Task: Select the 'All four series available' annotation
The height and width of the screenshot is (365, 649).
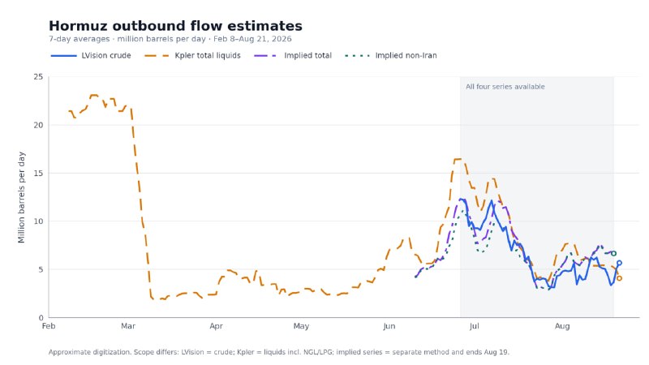Action: click(505, 87)
